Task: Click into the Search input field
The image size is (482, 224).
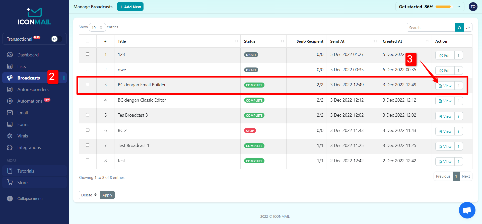Action: 431,28
